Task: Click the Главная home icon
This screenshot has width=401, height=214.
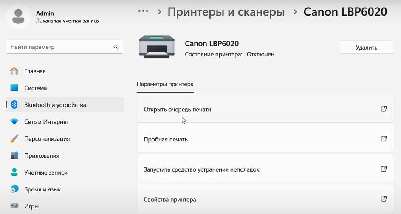Action: 14,71
